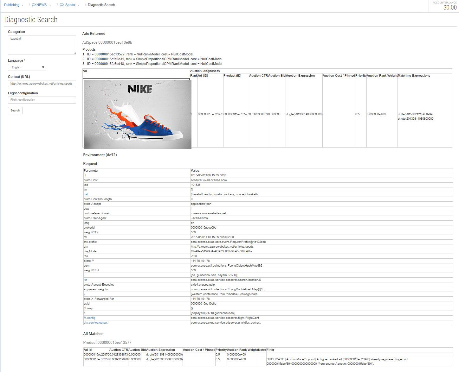Click the cat parameter link
Image resolution: width=459 pixels, height=372 pixels.
pyautogui.click(x=86, y=194)
